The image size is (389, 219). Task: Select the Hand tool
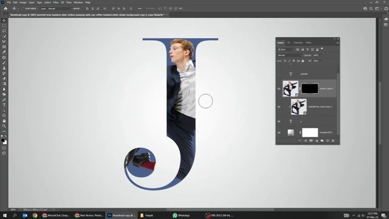coord(4,120)
